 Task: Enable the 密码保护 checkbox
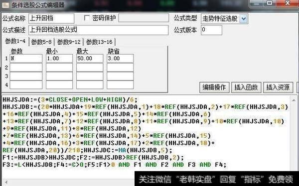[x=87, y=18]
